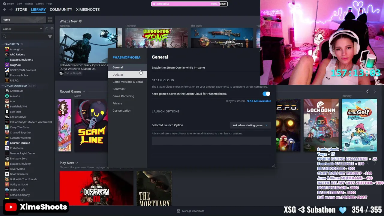384x216 pixels.
Task: Click the Steam forward navigation arrow
Action: pyautogui.click(x=11, y=10)
